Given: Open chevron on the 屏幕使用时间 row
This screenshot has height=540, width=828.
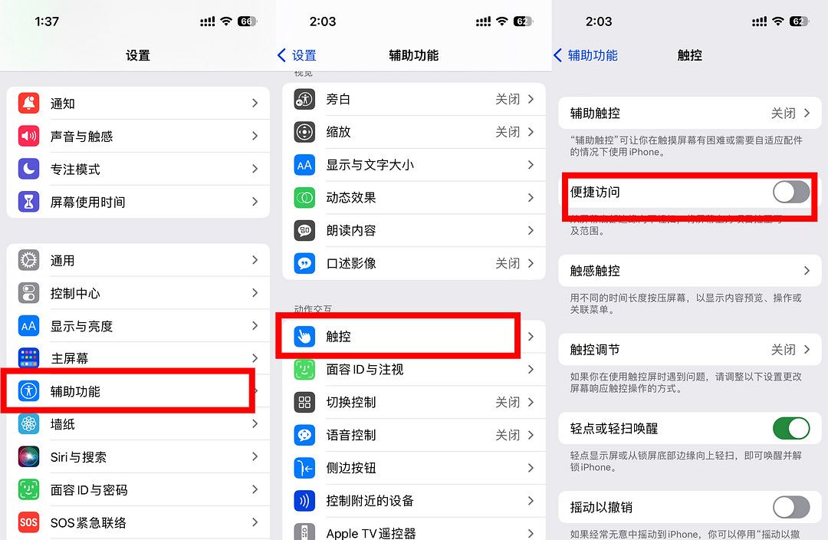Looking at the screenshot, I should [255, 201].
